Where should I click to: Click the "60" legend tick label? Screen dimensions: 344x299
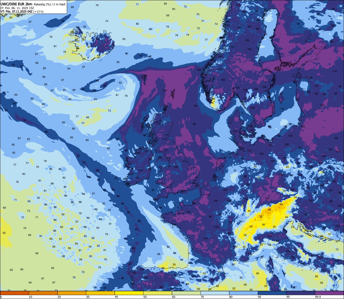click(x=174, y=297)
